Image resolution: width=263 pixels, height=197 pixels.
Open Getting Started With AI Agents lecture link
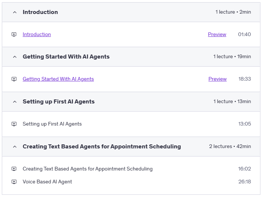(x=58, y=79)
